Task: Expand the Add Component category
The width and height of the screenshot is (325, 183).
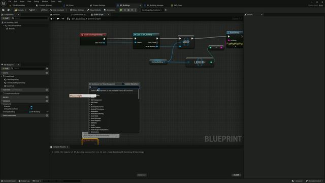Action: point(90,100)
